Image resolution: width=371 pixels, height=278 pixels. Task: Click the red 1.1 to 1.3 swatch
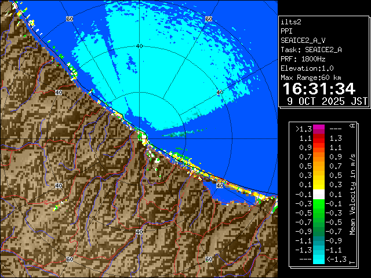click(318, 138)
